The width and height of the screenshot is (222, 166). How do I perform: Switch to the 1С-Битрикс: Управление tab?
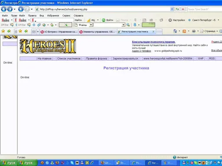(x=59, y=32)
